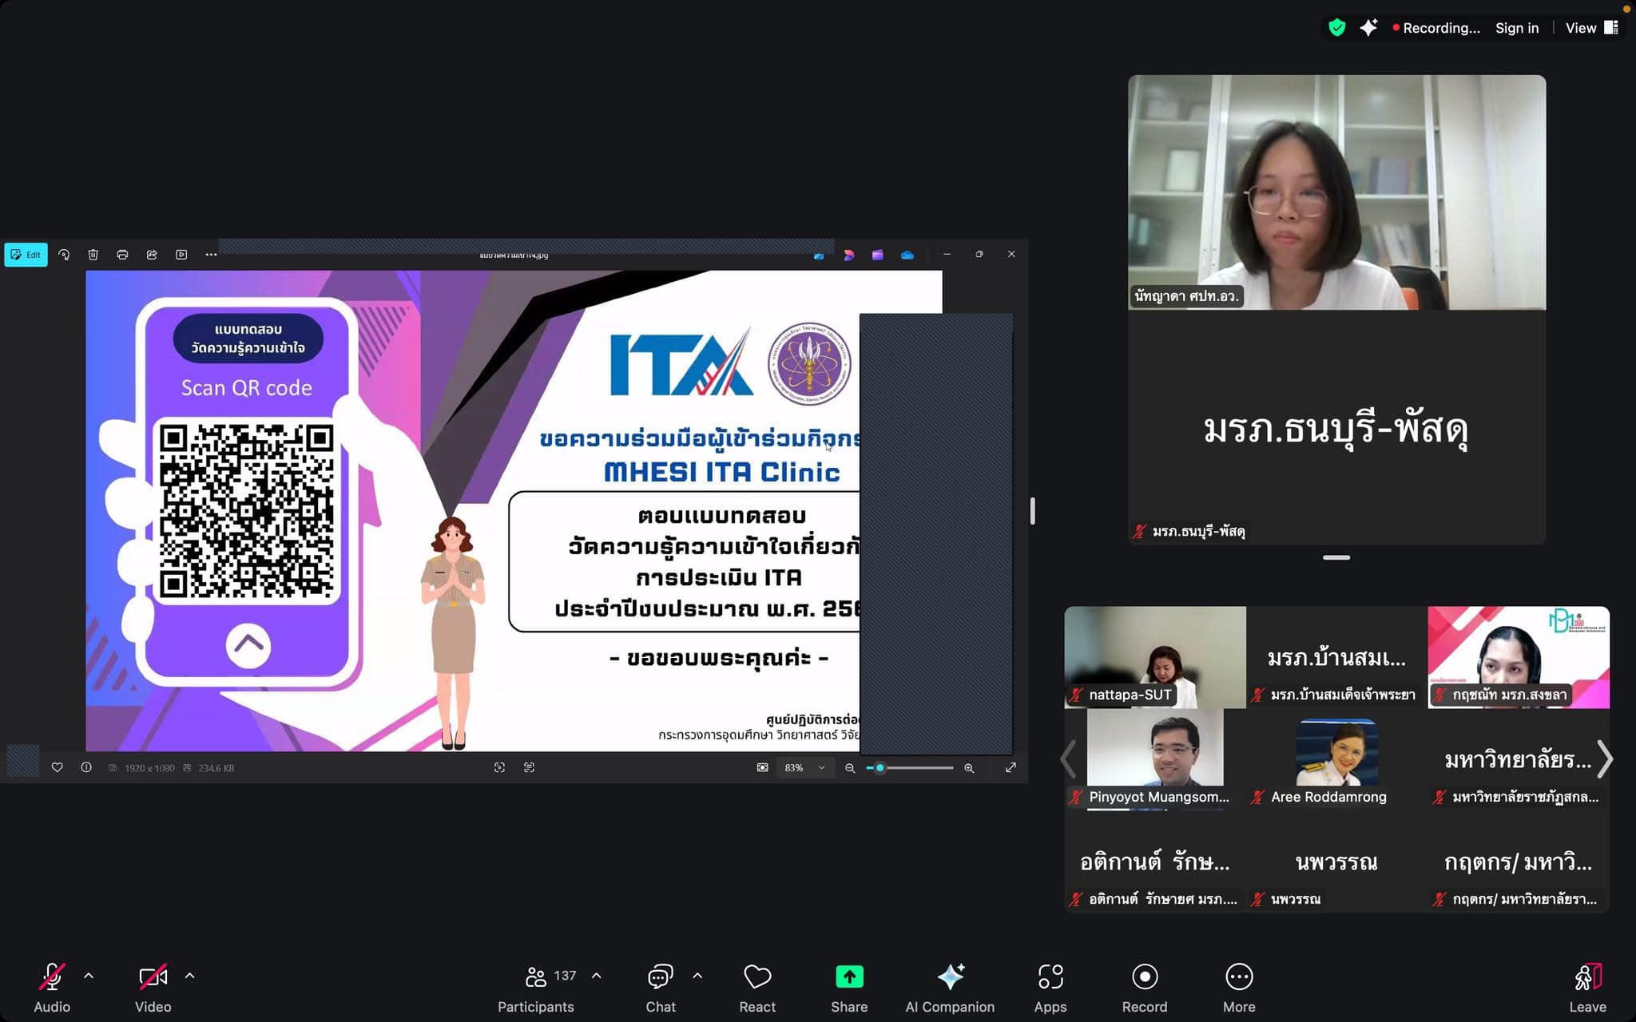
Task: Expand the Audio options caret
Action: pyautogui.click(x=89, y=976)
